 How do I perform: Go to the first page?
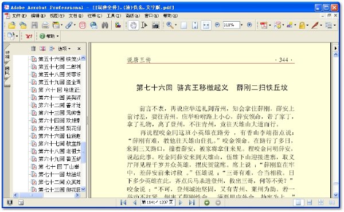point(123,203)
